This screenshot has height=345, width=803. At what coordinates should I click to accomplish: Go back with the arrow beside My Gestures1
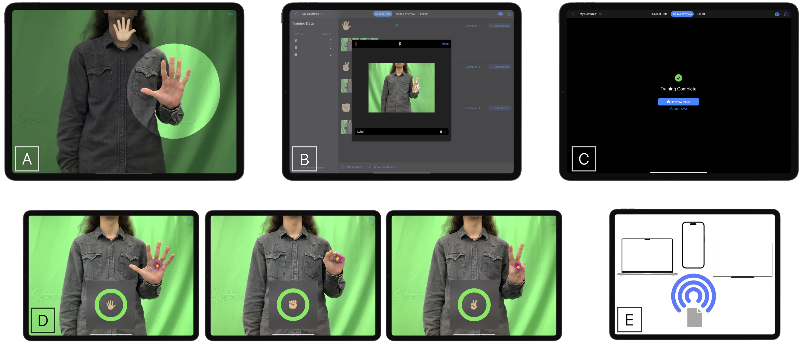coord(573,14)
